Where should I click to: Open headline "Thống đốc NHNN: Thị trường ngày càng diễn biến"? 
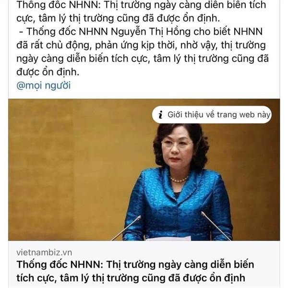pos(135,264)
